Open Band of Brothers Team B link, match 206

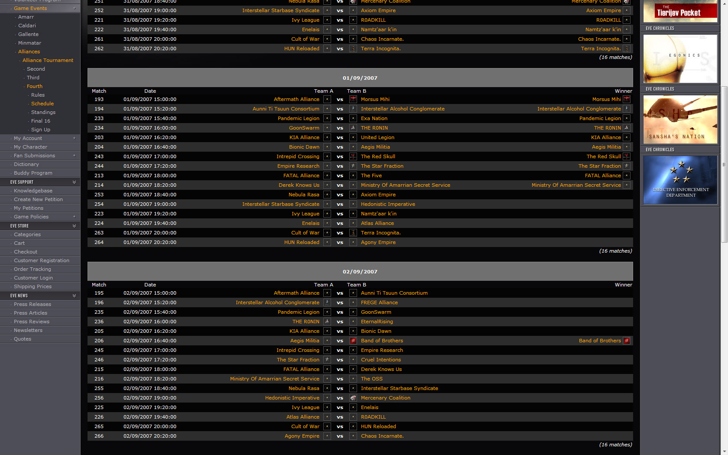tap(382, 341)
